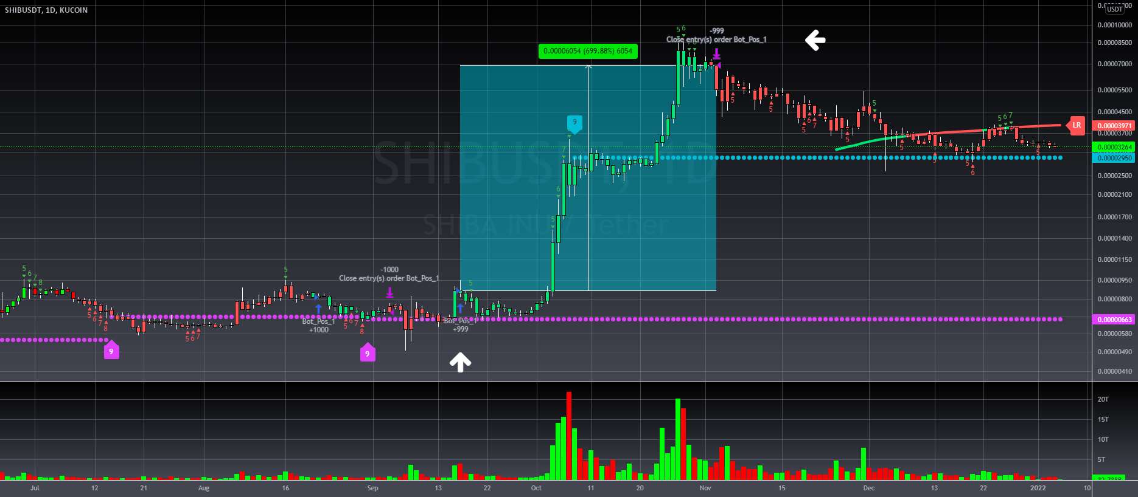Click the 0.00001150 price axis tick
Screen dimensions: 1138x497
pyautogui.click(x=1115, y=259)
